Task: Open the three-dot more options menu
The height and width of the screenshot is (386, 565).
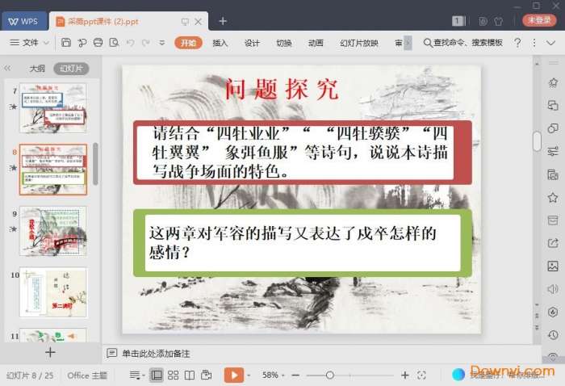Action: coord(534,43)
